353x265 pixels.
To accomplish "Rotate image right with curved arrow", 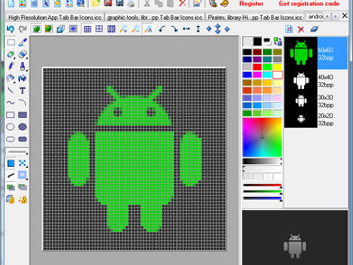I will [x=174, y=29].
